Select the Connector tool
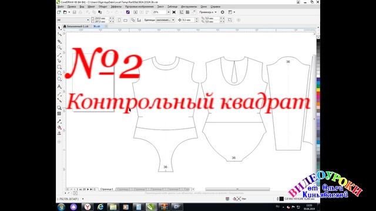The height and width of the screenshot is (211, 376). coord(59,100)
